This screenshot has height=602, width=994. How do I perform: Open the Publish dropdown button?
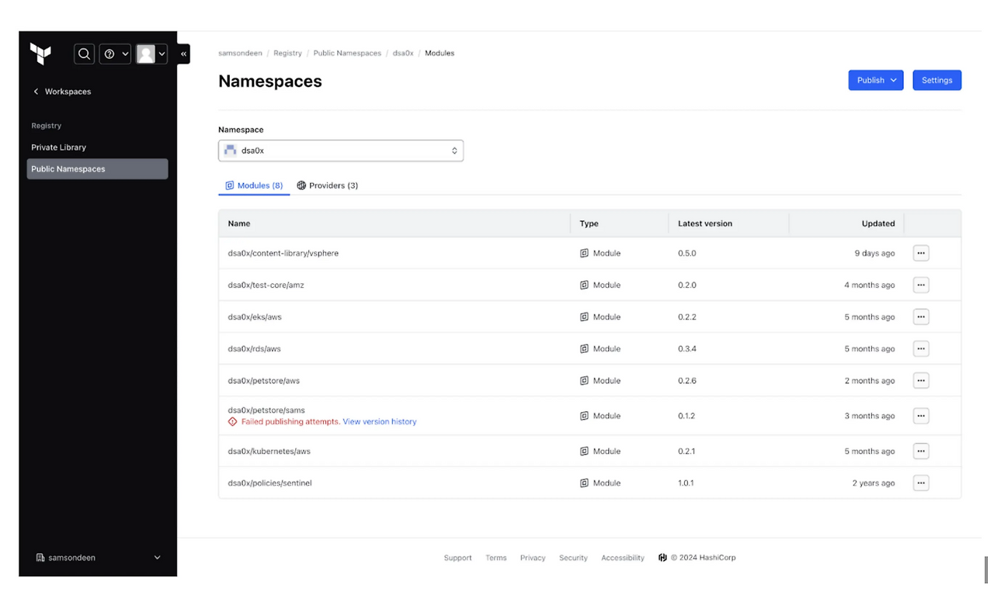pyautogui.click(x=876, y=80)
